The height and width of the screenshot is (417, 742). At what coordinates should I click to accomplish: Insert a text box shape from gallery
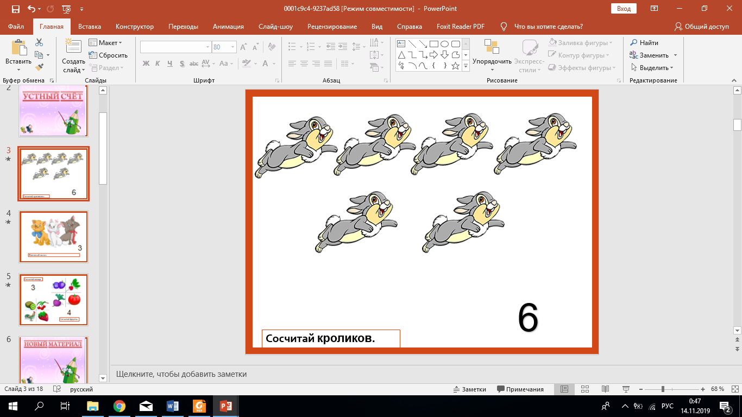(x=400, y=44)
